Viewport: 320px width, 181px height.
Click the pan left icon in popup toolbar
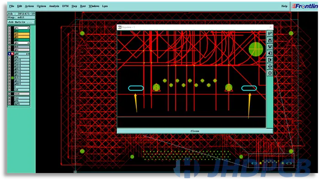(x=270, y=53)
